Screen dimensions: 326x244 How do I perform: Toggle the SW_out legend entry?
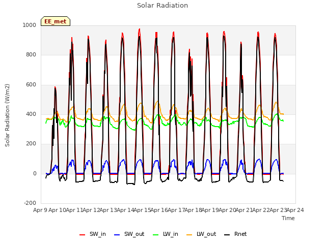point(129,234)
